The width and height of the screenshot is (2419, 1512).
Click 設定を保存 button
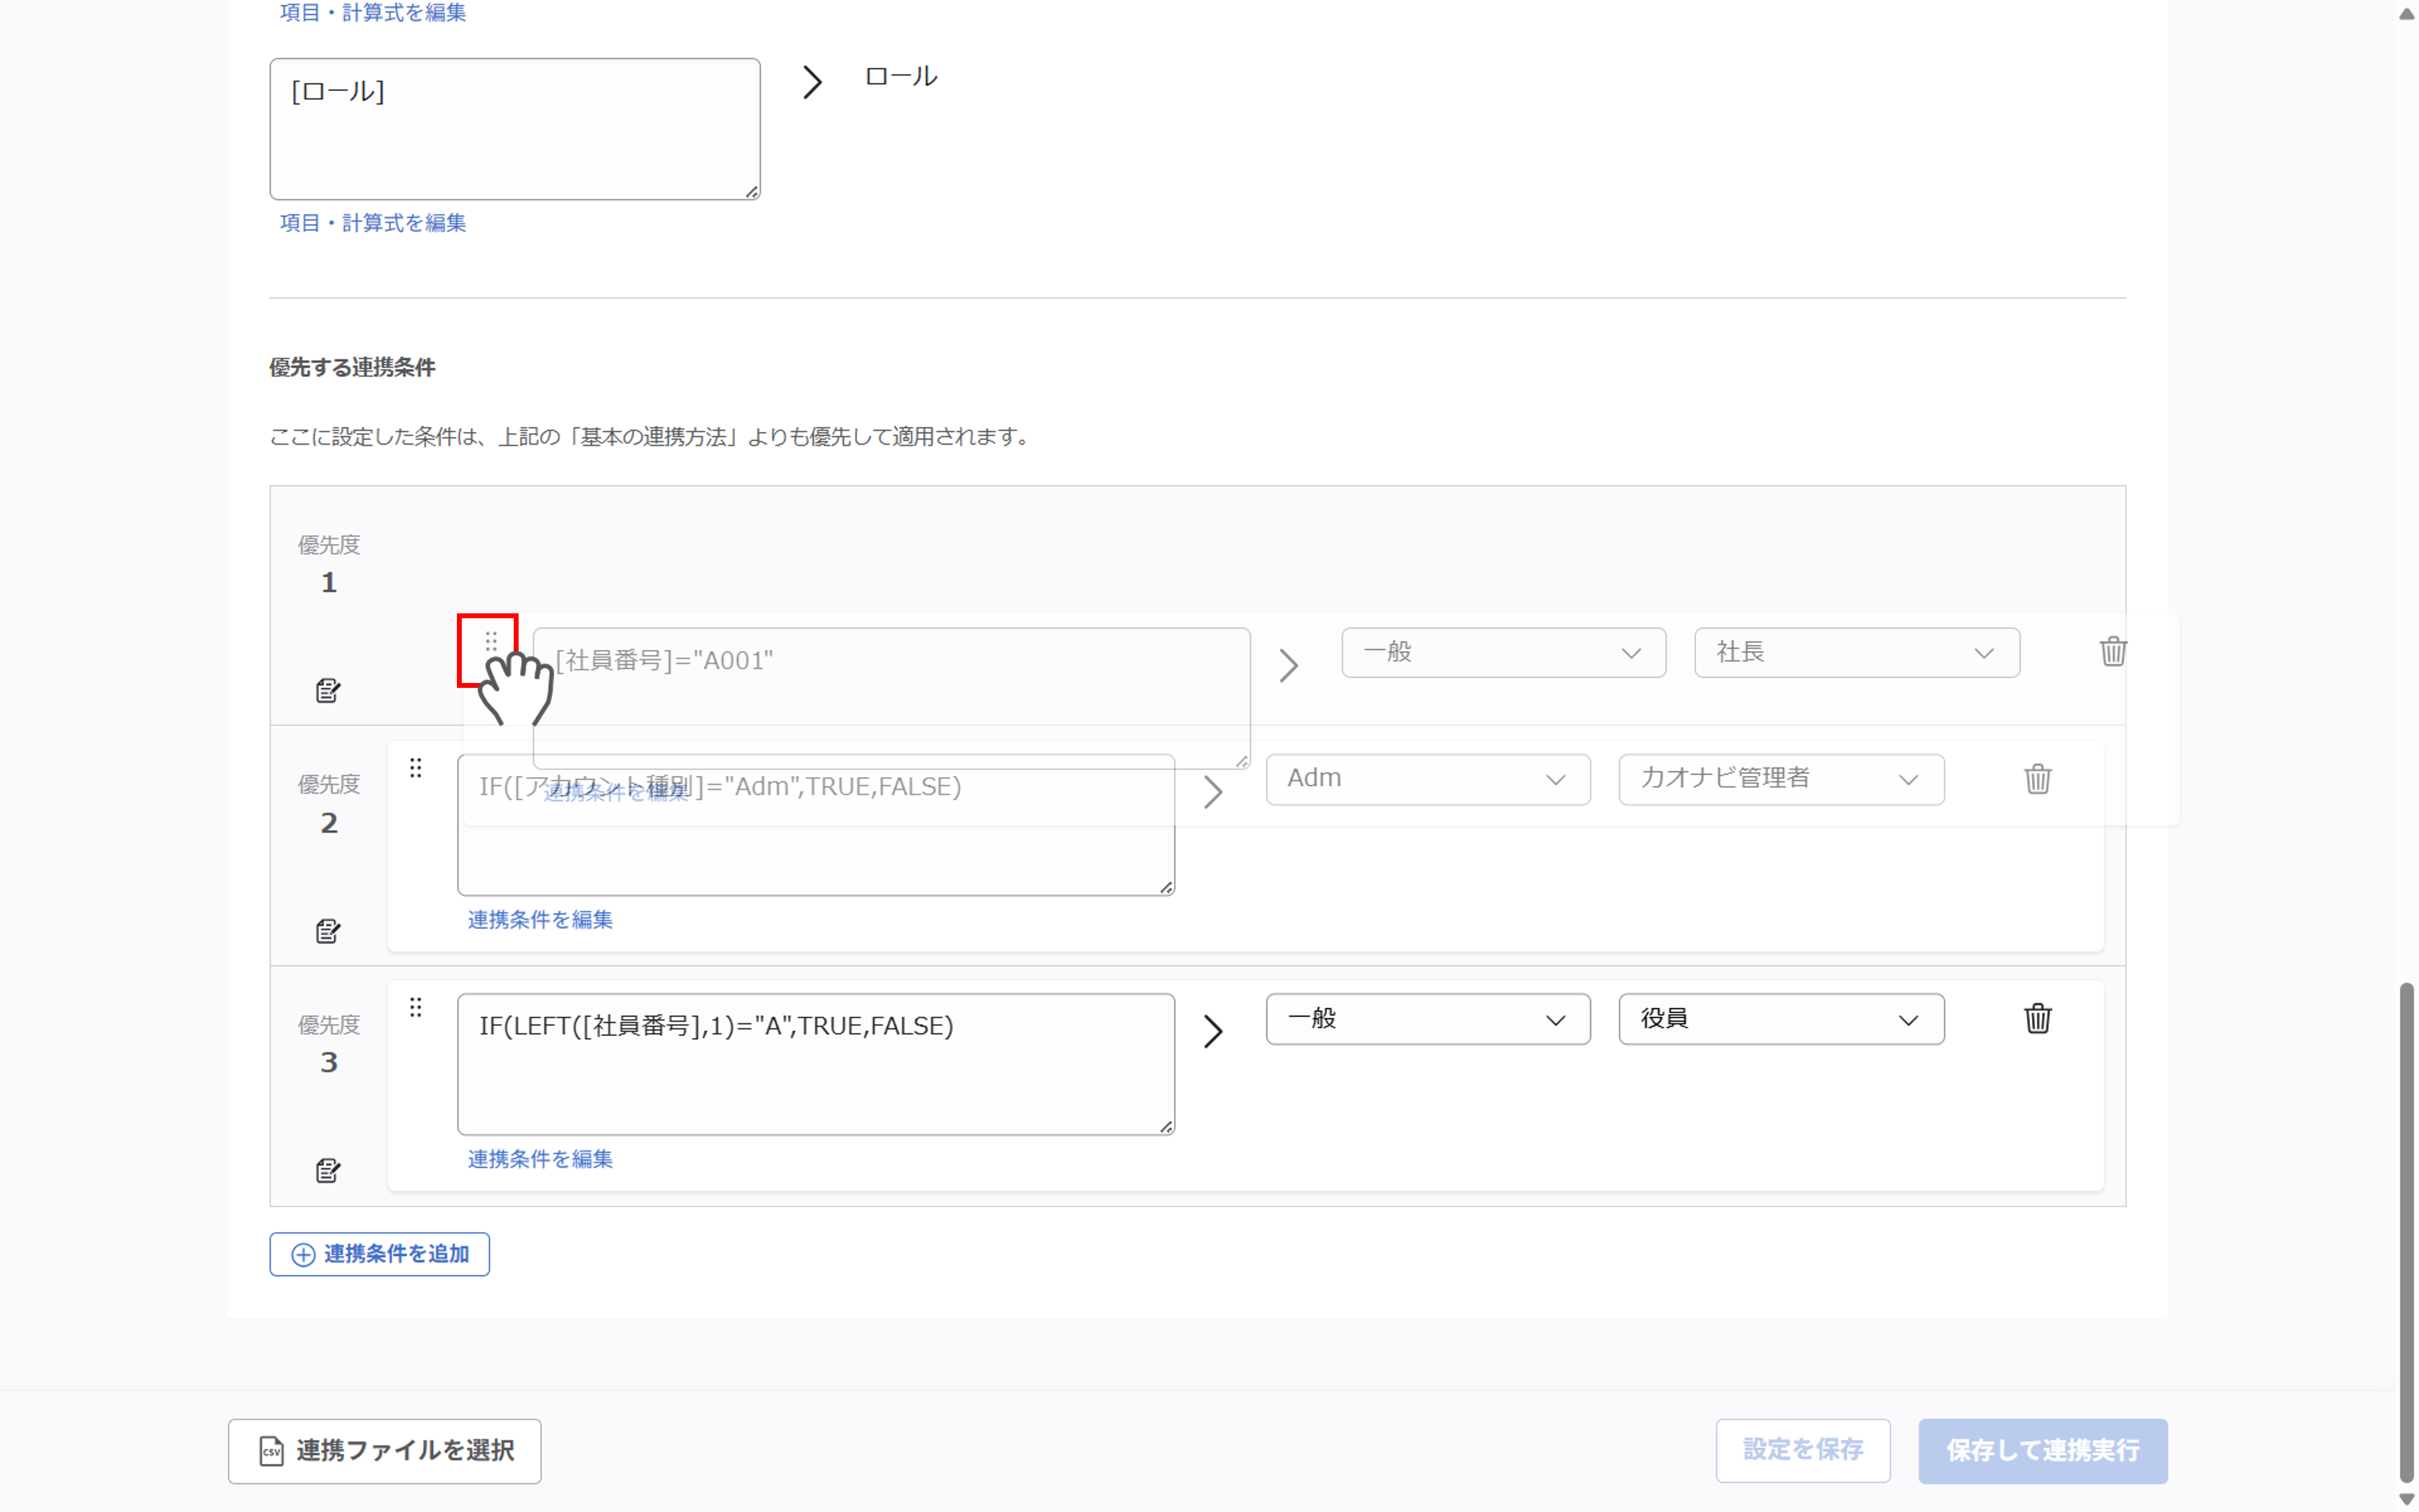(1802, 1450)
